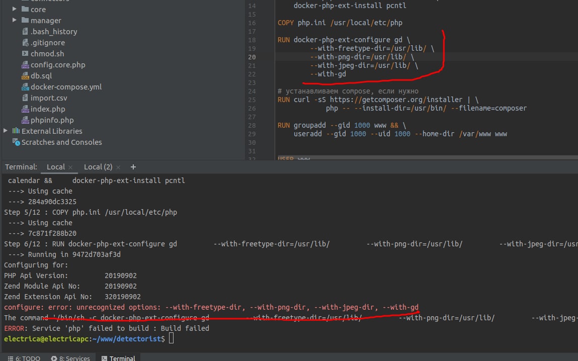Screen dimensions: 578x361
Task: Open the 8: Services tool window
Action: click(x=70, y=358)
